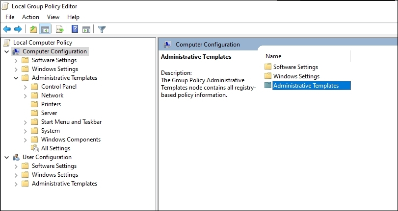Viewport: 398px width, 211px height.
Task: Click the Local Group Policy Editor title icon
Action: point(5,6)
